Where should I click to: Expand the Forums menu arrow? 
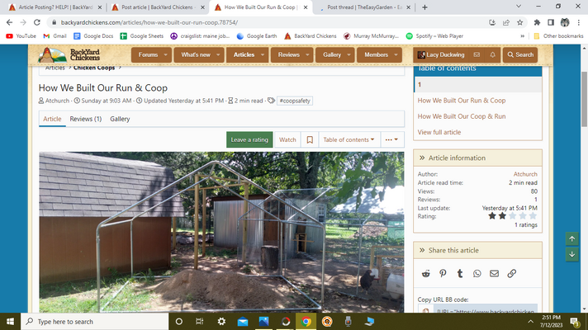(164, 54)
